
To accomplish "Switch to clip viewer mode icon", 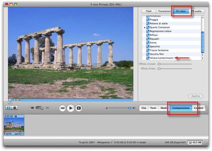I will (9, 108).
